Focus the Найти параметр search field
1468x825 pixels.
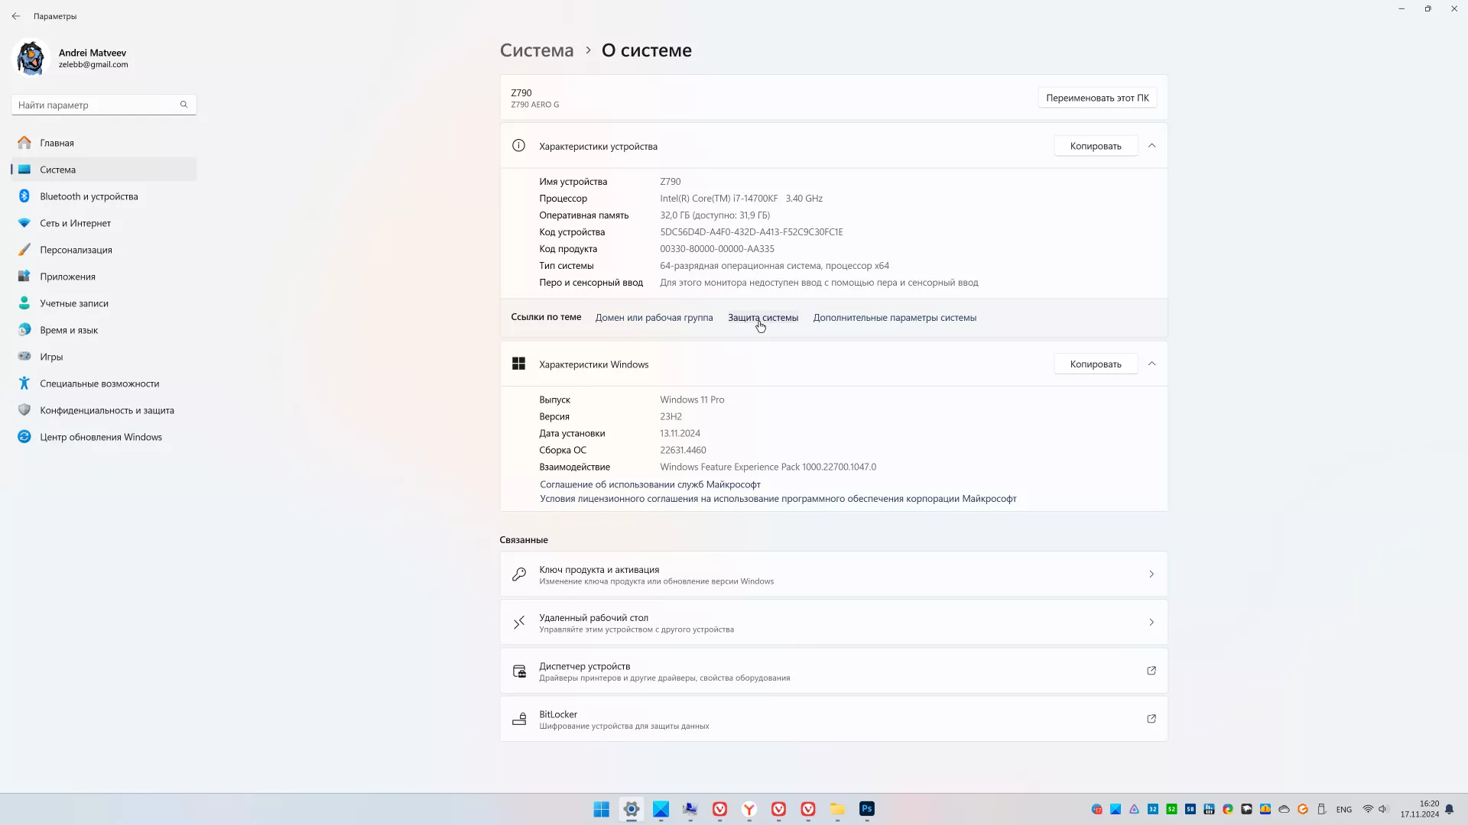(x=104, y=105)
